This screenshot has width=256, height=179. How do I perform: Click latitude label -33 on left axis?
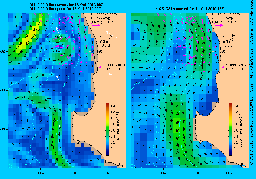click(3, 90)
